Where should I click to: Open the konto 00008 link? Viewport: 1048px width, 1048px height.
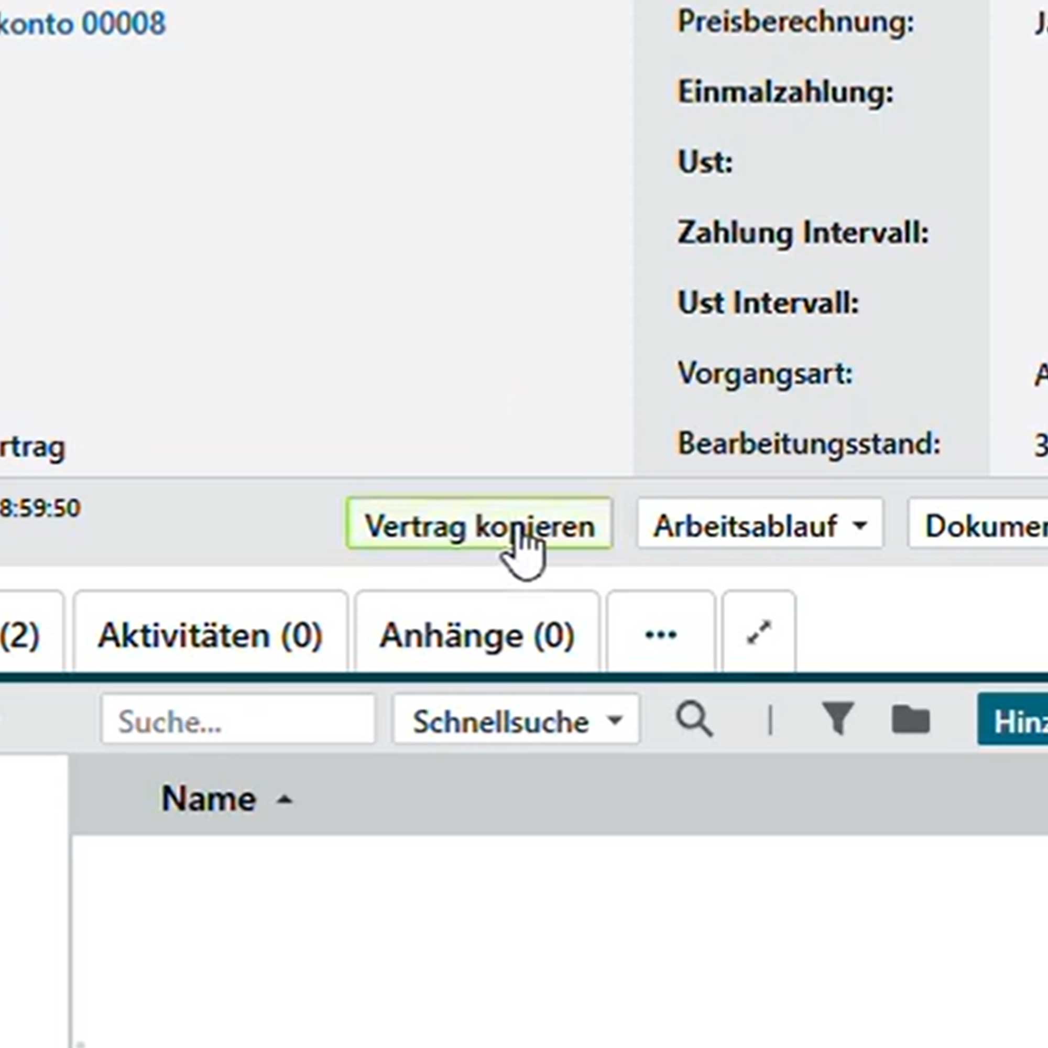(81, 23)
